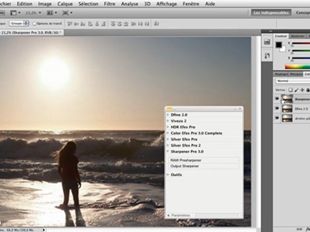Open the Edition menu
Viewport: 310px width, 232px height.
25,4
